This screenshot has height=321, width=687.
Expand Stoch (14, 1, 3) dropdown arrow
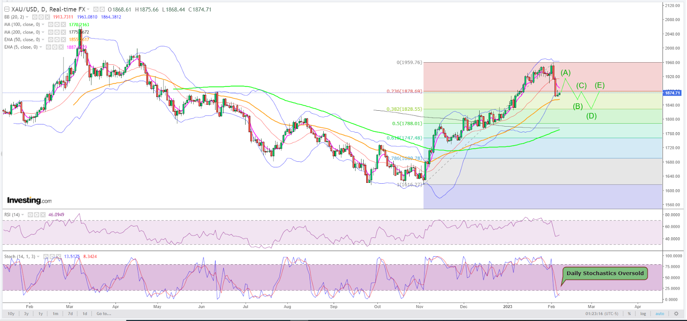point(38,256)
